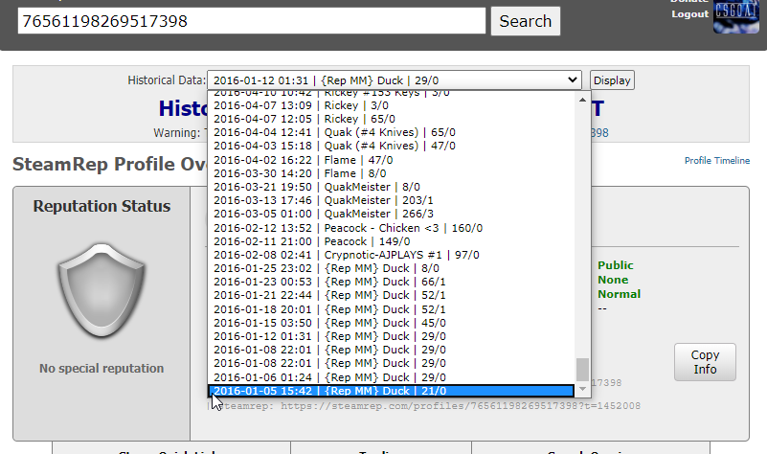The height and width of the screenshot is (454, 767).
Task: Select entry 2016-04-02 16:22 Flame 47/0
Action: 392,160
